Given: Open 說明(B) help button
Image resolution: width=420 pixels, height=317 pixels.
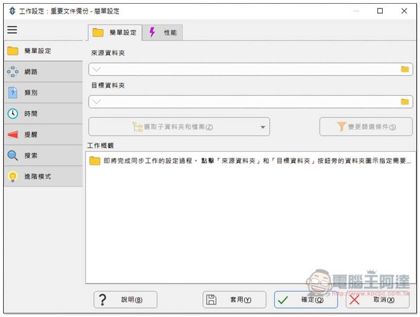Looking at the screenshot, I should [x=125, y=300].
